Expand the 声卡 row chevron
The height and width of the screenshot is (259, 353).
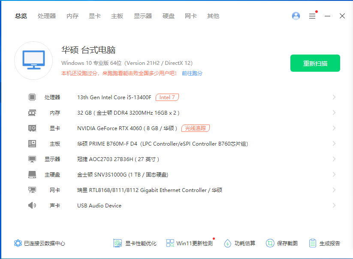[x=334, y=205]
